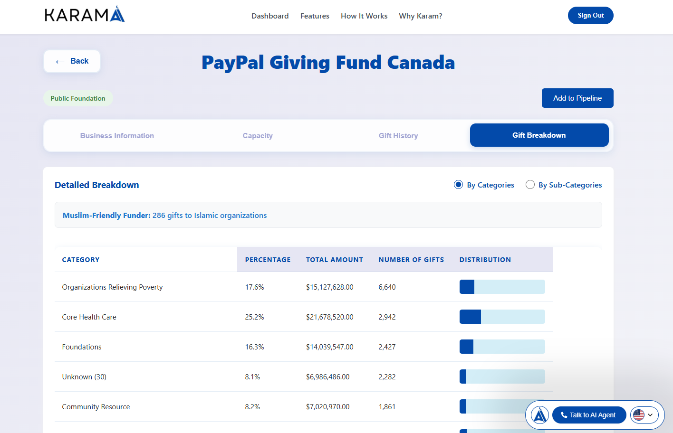Click the $6,986,486.00 total amount

328,377
